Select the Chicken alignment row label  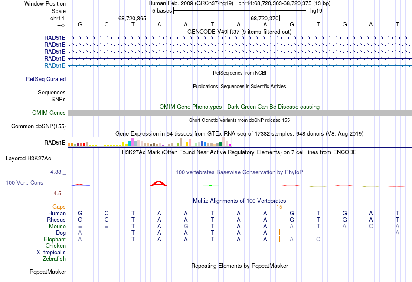56,246
